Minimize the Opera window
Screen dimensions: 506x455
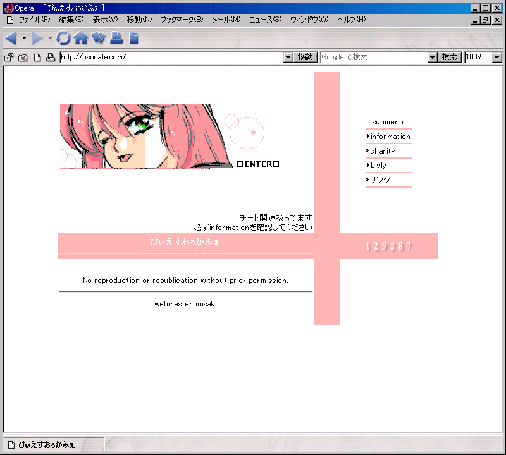(x=475, y=8)
